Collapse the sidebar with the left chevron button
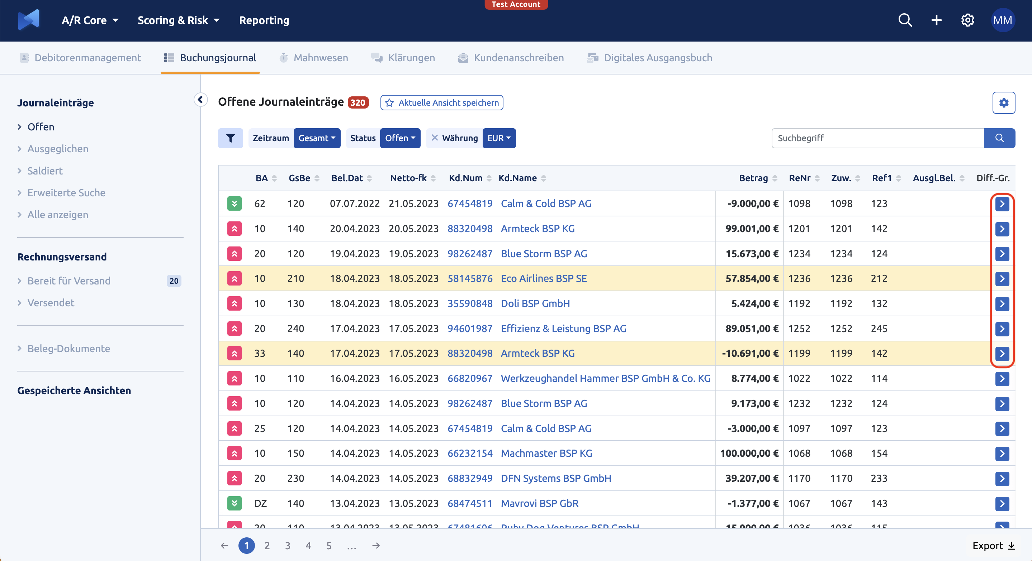This screenshot has height=561, width=1032. click(200, 99)
